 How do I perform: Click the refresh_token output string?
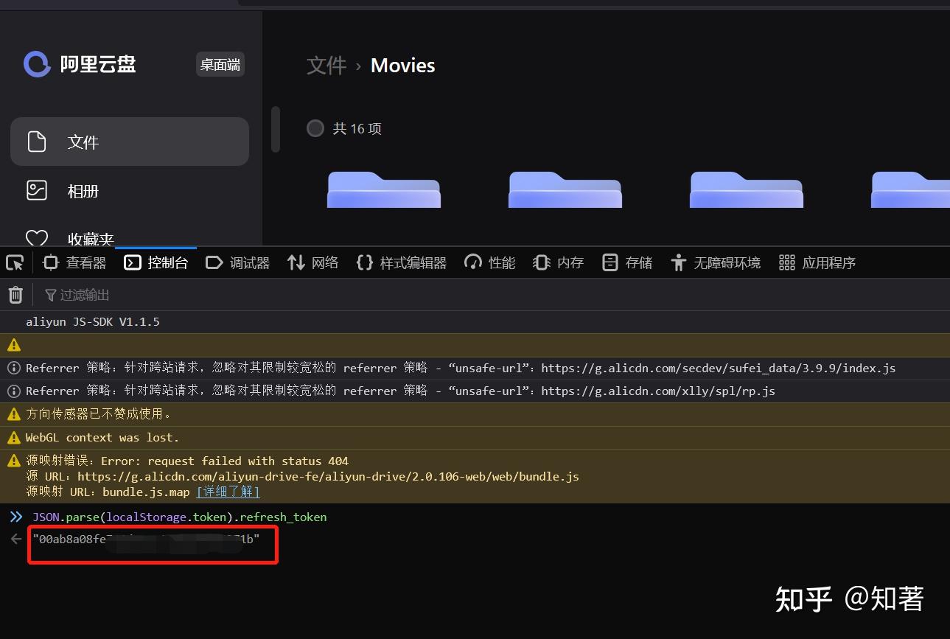pyautogui.click(x=146, y=540)
